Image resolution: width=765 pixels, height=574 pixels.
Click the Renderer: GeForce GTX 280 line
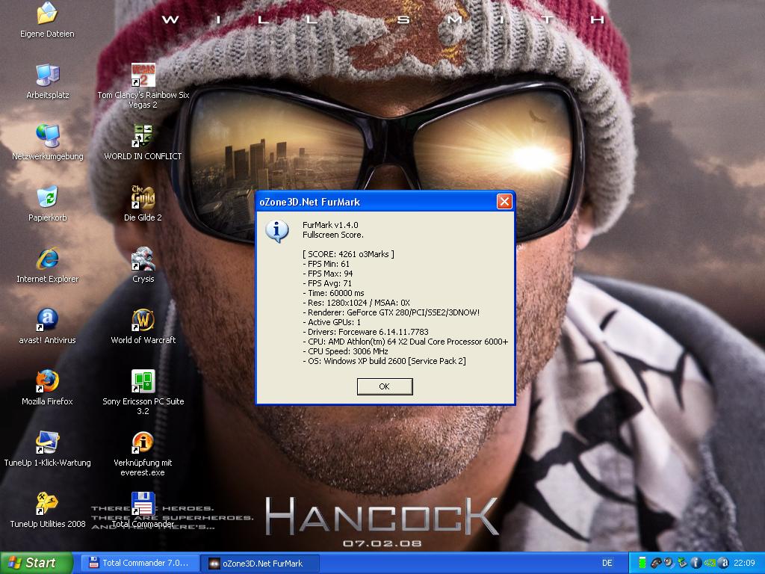click(391, 312)
